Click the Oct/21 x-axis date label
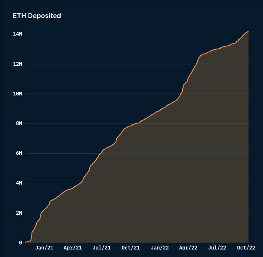The height and width of the screenshot is (257, 263). (x=131, y=248)
